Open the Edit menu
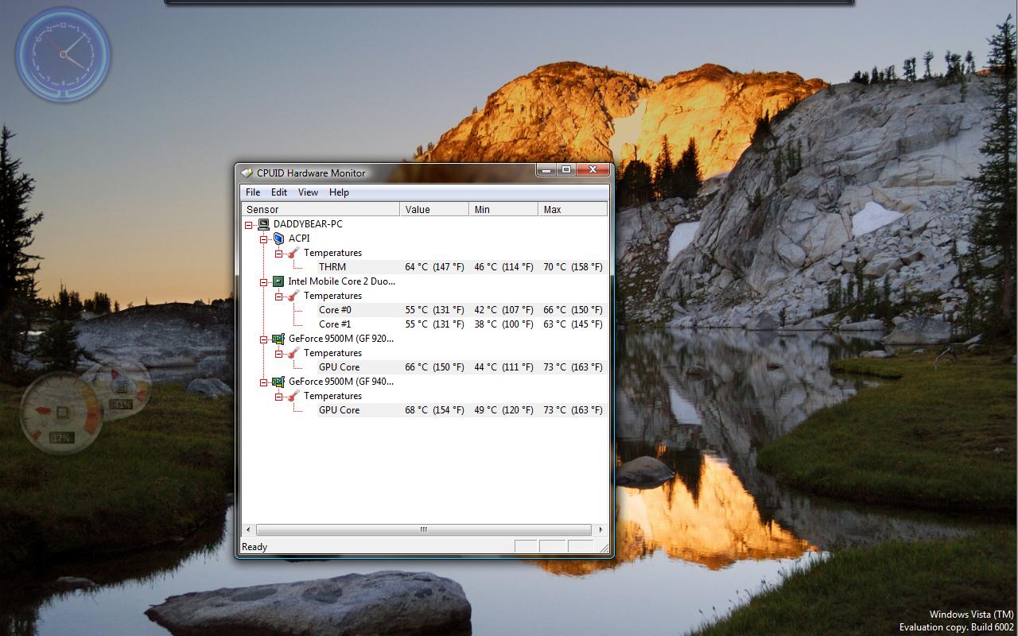Viewport: 1018px width, 636px height. pyautogui.click(x=279, y=192)
